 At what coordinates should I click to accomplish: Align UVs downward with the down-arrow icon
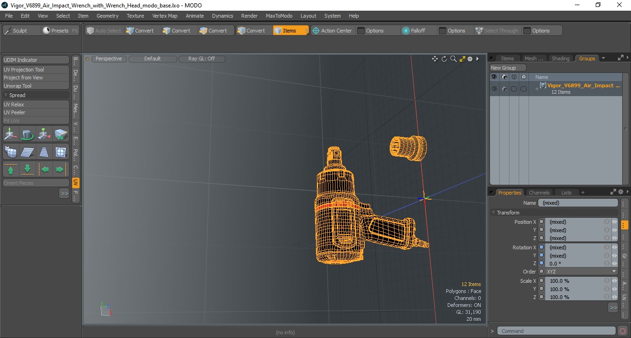click(x=27, y=169)
